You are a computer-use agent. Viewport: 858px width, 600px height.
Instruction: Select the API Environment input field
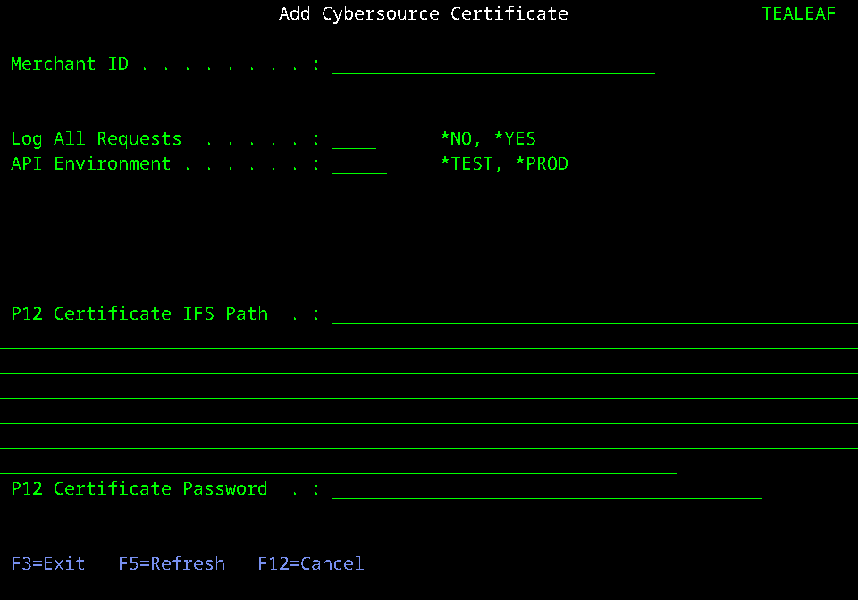(359, 164)
